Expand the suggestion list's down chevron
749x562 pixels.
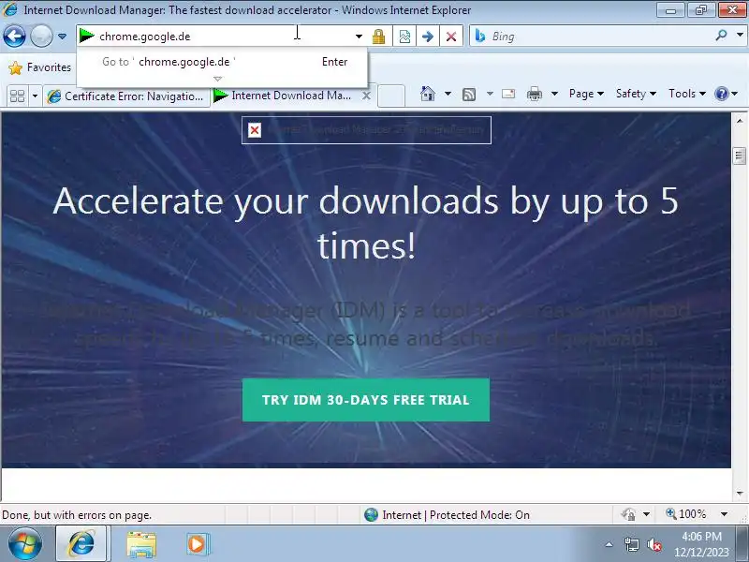(218, 79)
